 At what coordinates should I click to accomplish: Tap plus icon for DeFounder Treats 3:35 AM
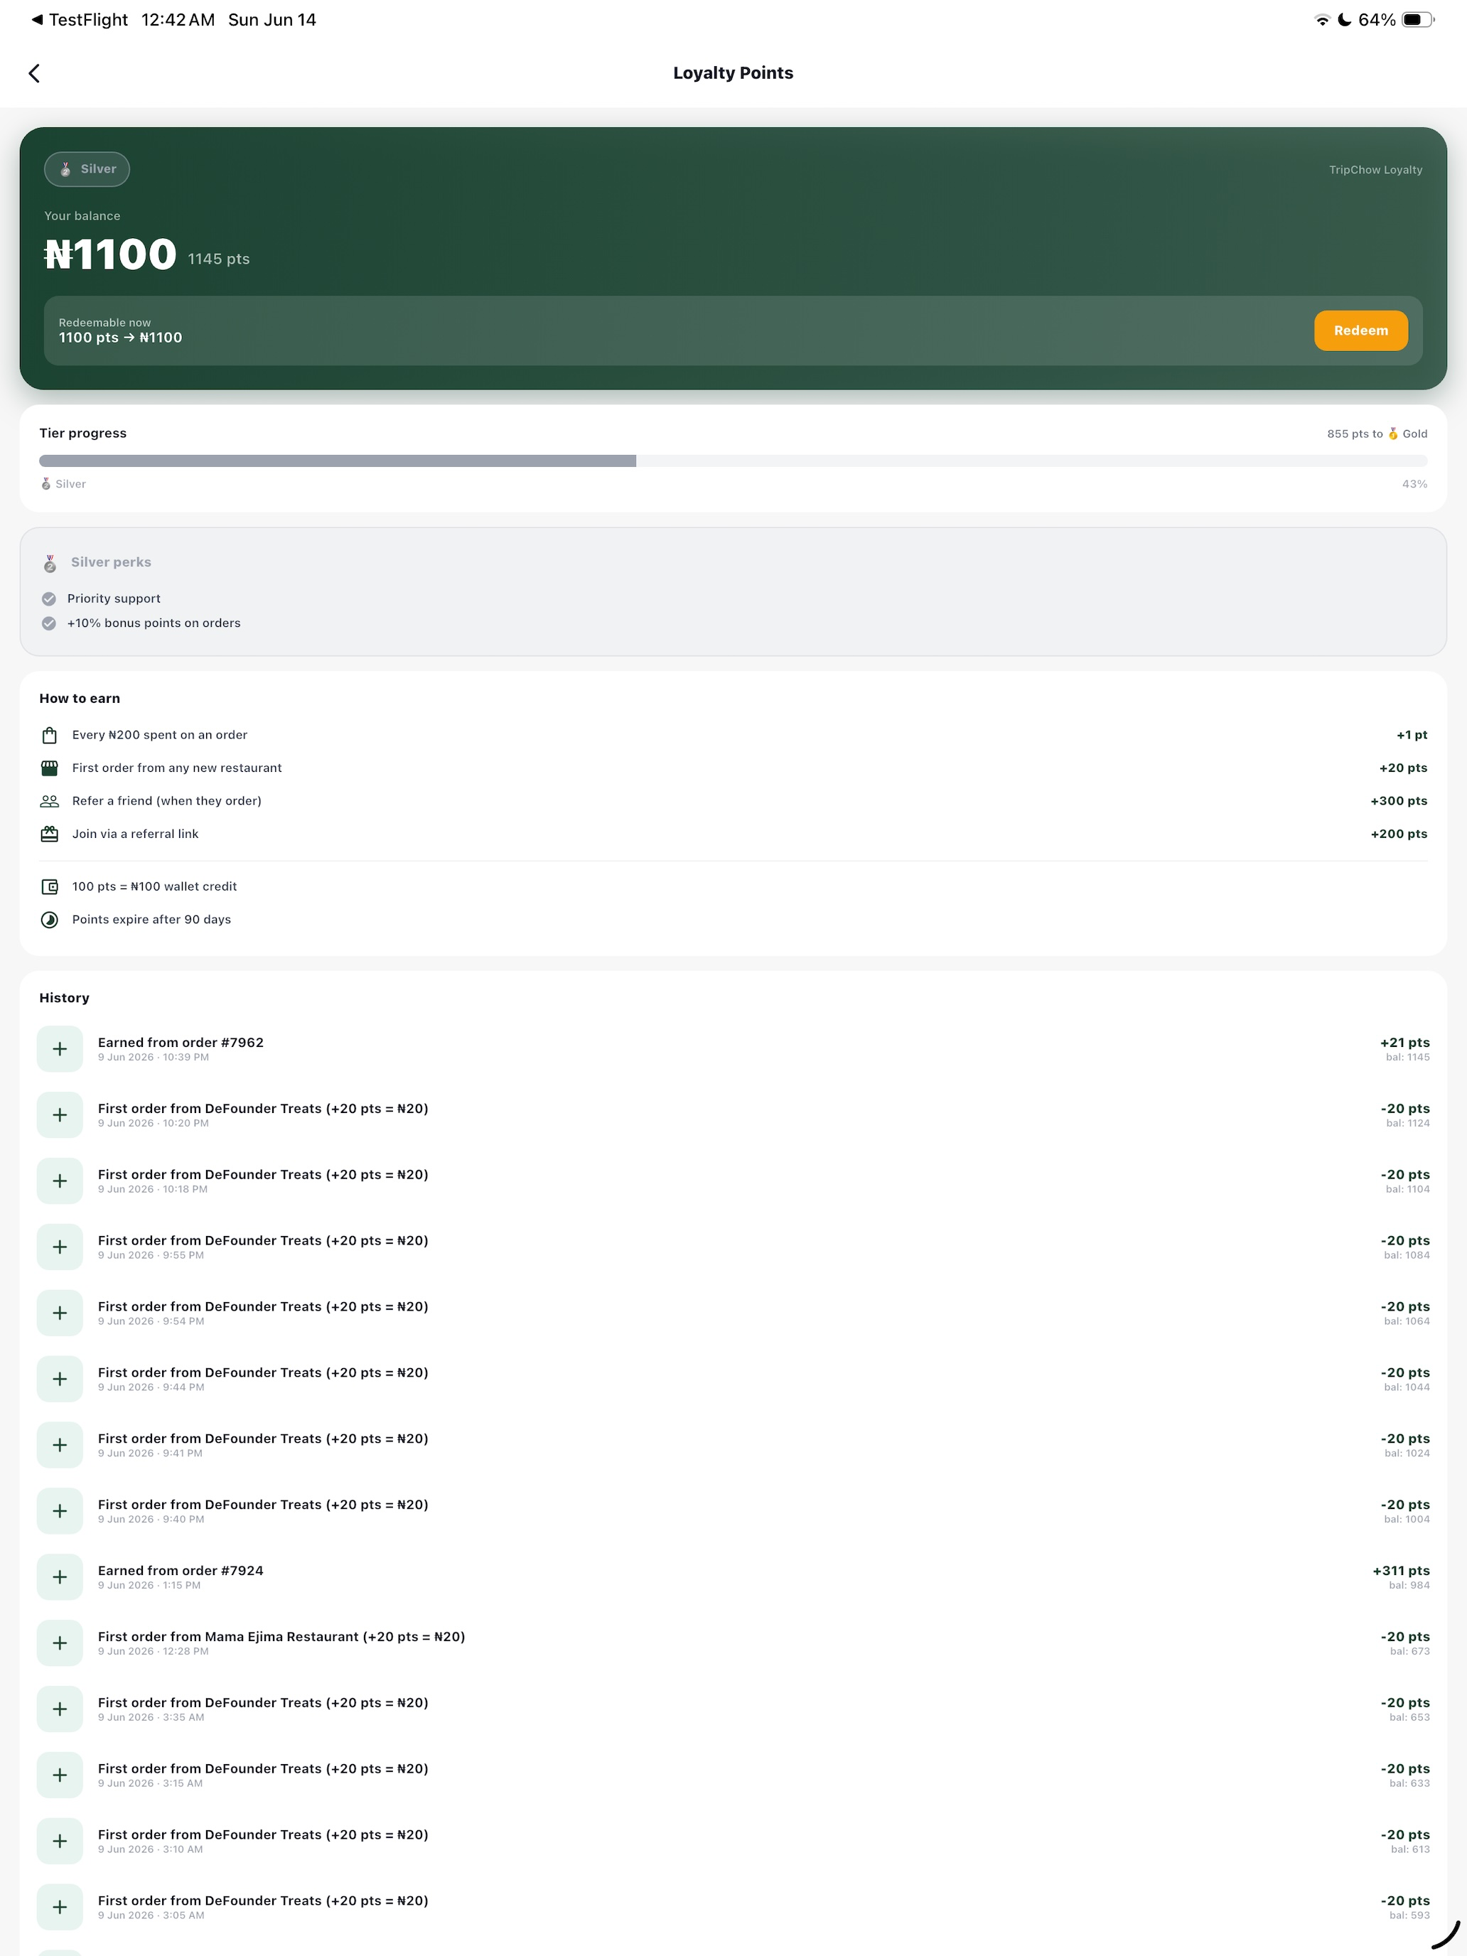coord(60,1709)
